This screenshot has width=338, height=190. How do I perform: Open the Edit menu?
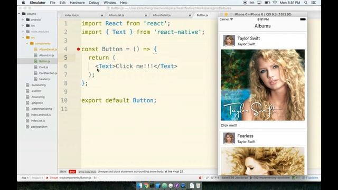[x=62, y=3]
